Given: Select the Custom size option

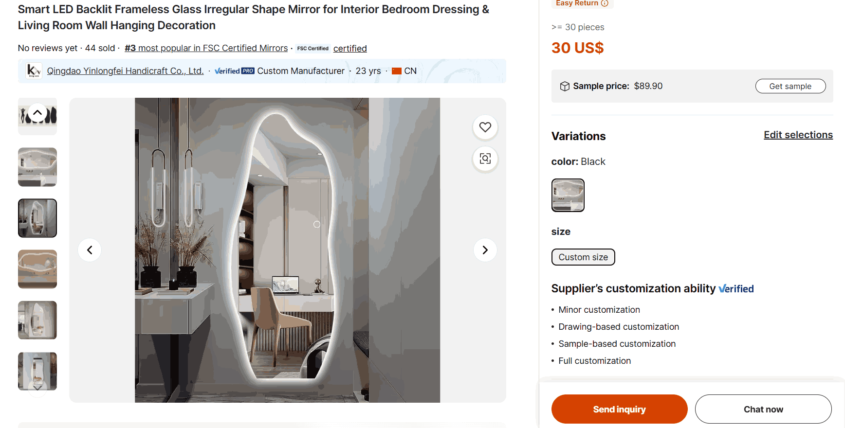Looking at the screenshot, I should 583,257.
